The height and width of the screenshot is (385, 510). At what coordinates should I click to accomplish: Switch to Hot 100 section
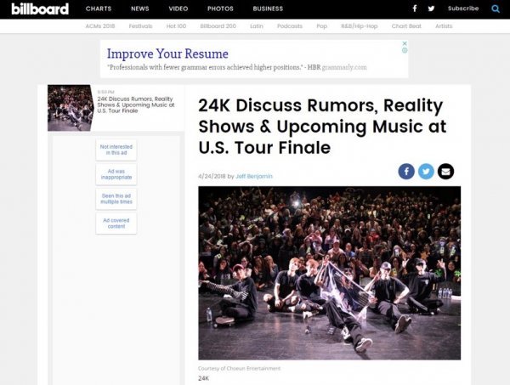pyautogui.click(x=176, y=26)
